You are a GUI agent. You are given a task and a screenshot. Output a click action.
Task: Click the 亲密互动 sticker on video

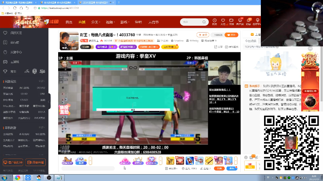(x=64, y=109)
